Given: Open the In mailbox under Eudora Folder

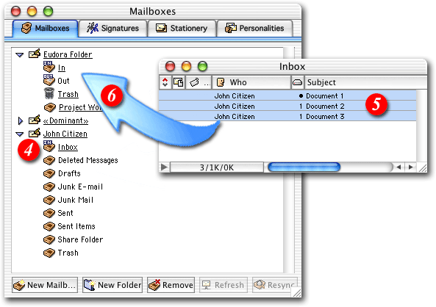Looking at the screenshot, I should click(x=62, y=68).
